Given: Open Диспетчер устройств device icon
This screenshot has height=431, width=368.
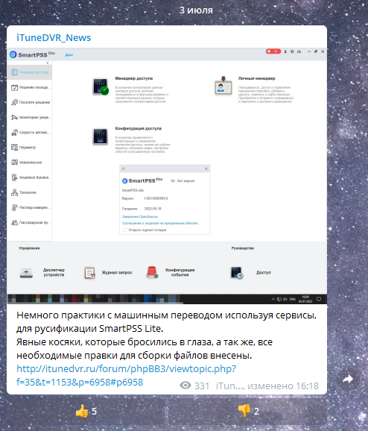Looking at the screenshot, I should coord(26,273).
